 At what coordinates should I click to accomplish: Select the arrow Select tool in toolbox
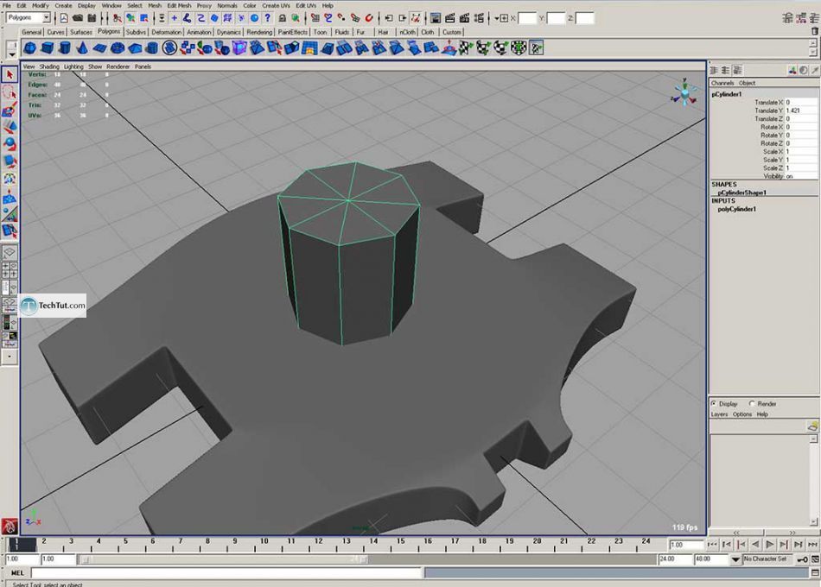[9, 75]
